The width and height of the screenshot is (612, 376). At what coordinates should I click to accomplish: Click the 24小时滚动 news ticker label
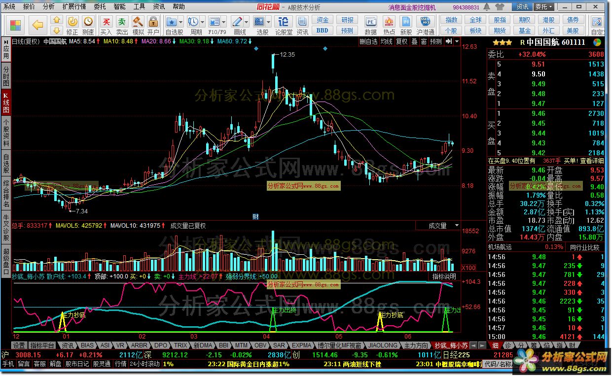(x=144, y=364)
